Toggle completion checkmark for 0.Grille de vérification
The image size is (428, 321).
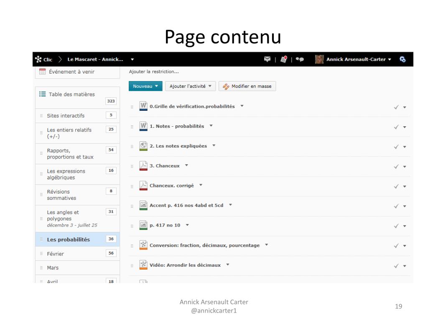[x=396, y=107]
